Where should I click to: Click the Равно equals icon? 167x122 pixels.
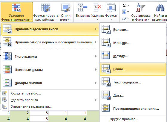(x=106, y=69)
